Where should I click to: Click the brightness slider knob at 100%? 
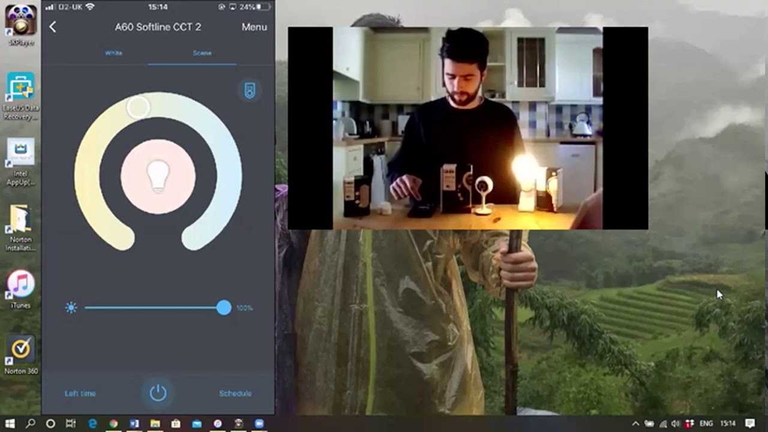click(224, 308)
